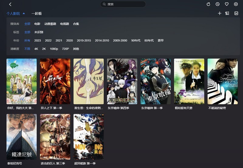Click the title text 泰坦尼克号
Screen dimensions: 243x168
click(x=15, y=163)
